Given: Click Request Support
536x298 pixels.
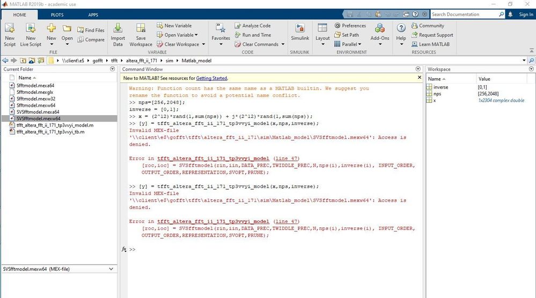Looking at the screenshot, I should tap(432, 35).
